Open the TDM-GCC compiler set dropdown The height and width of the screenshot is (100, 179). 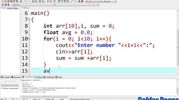tap(101, 1)
